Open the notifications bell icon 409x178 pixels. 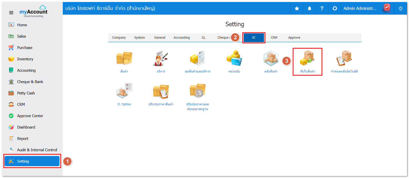click(309, 9)
